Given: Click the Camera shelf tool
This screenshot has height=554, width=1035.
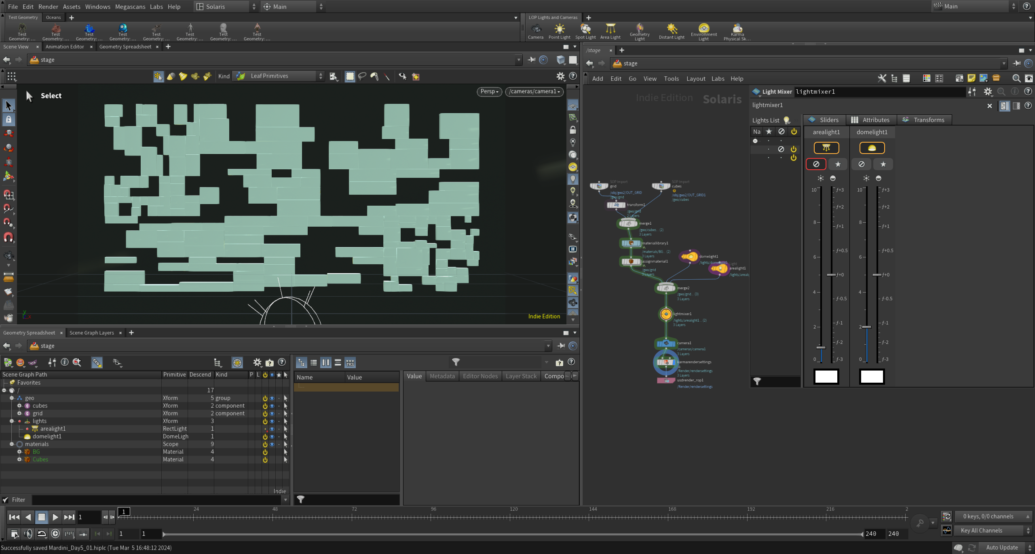Looking at the screenshot, I should click(536, 31).
